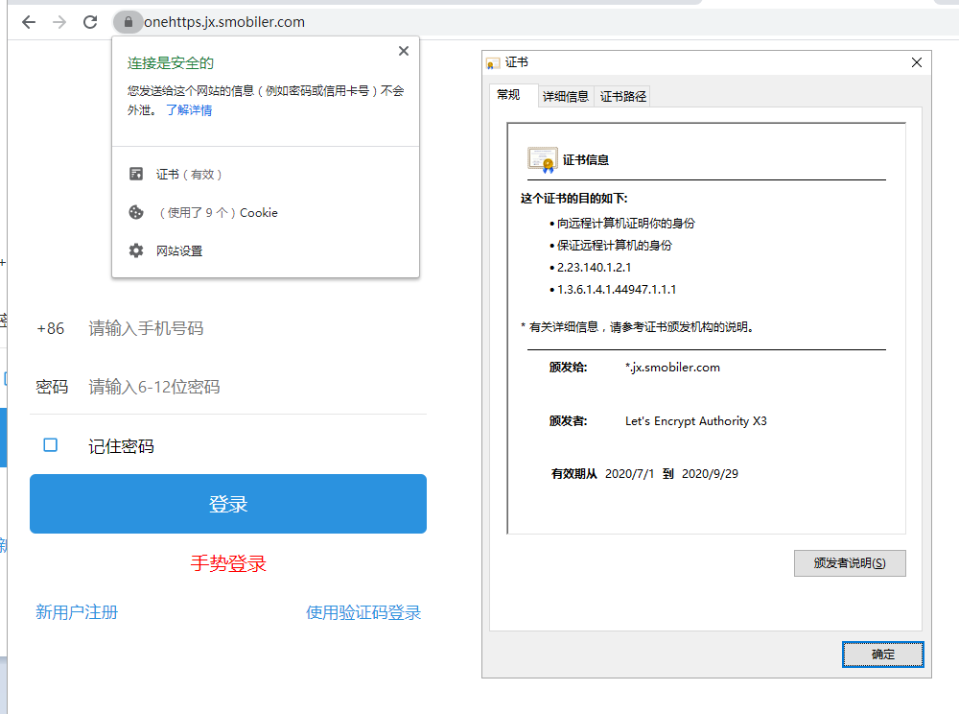Viewport: 959px width, 714px height.
Task: Switch to the 详细信息 tab
Action: pyautogui.click(x=565, y=96)
